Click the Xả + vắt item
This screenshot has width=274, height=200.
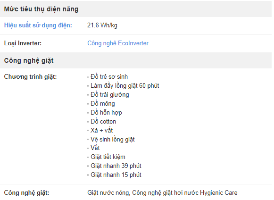101,130
